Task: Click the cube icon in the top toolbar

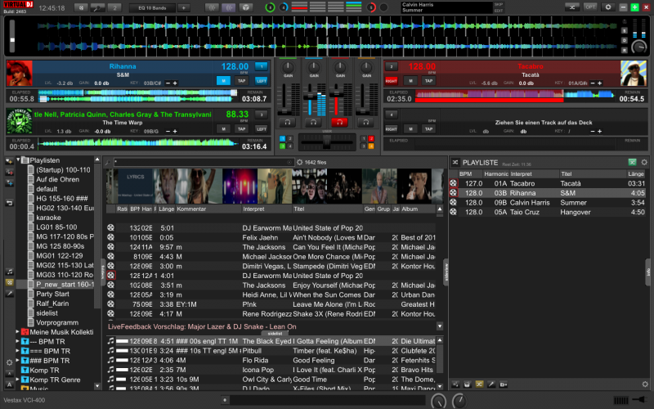Action: 246,7
